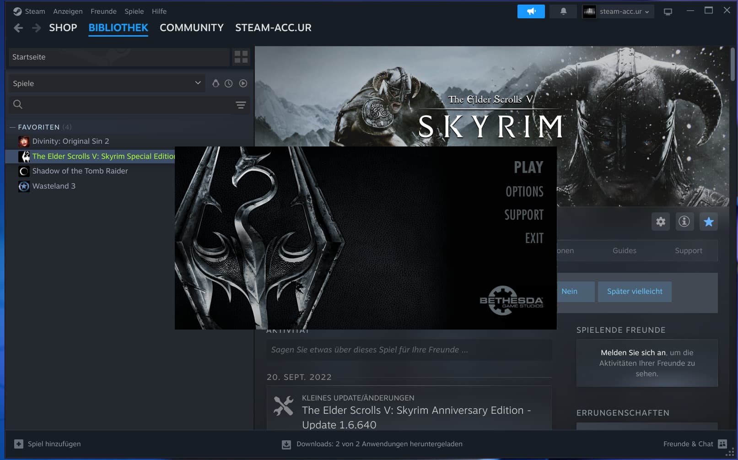This screenshot has height=460, width=738.
Task: Toggle ready-to-play filter icon
Action: click(x=243, y=83)
